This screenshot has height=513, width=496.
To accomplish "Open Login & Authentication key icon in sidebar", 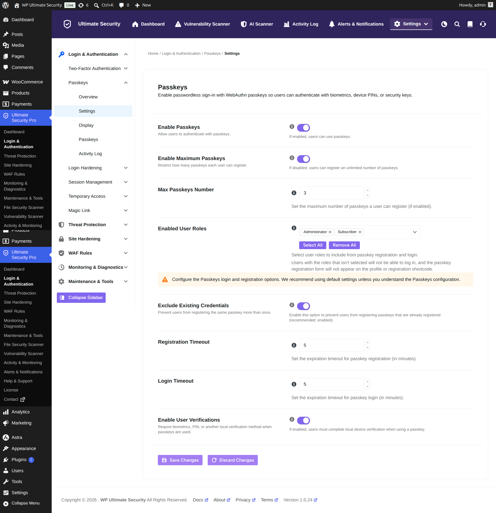I will (61, 54).
